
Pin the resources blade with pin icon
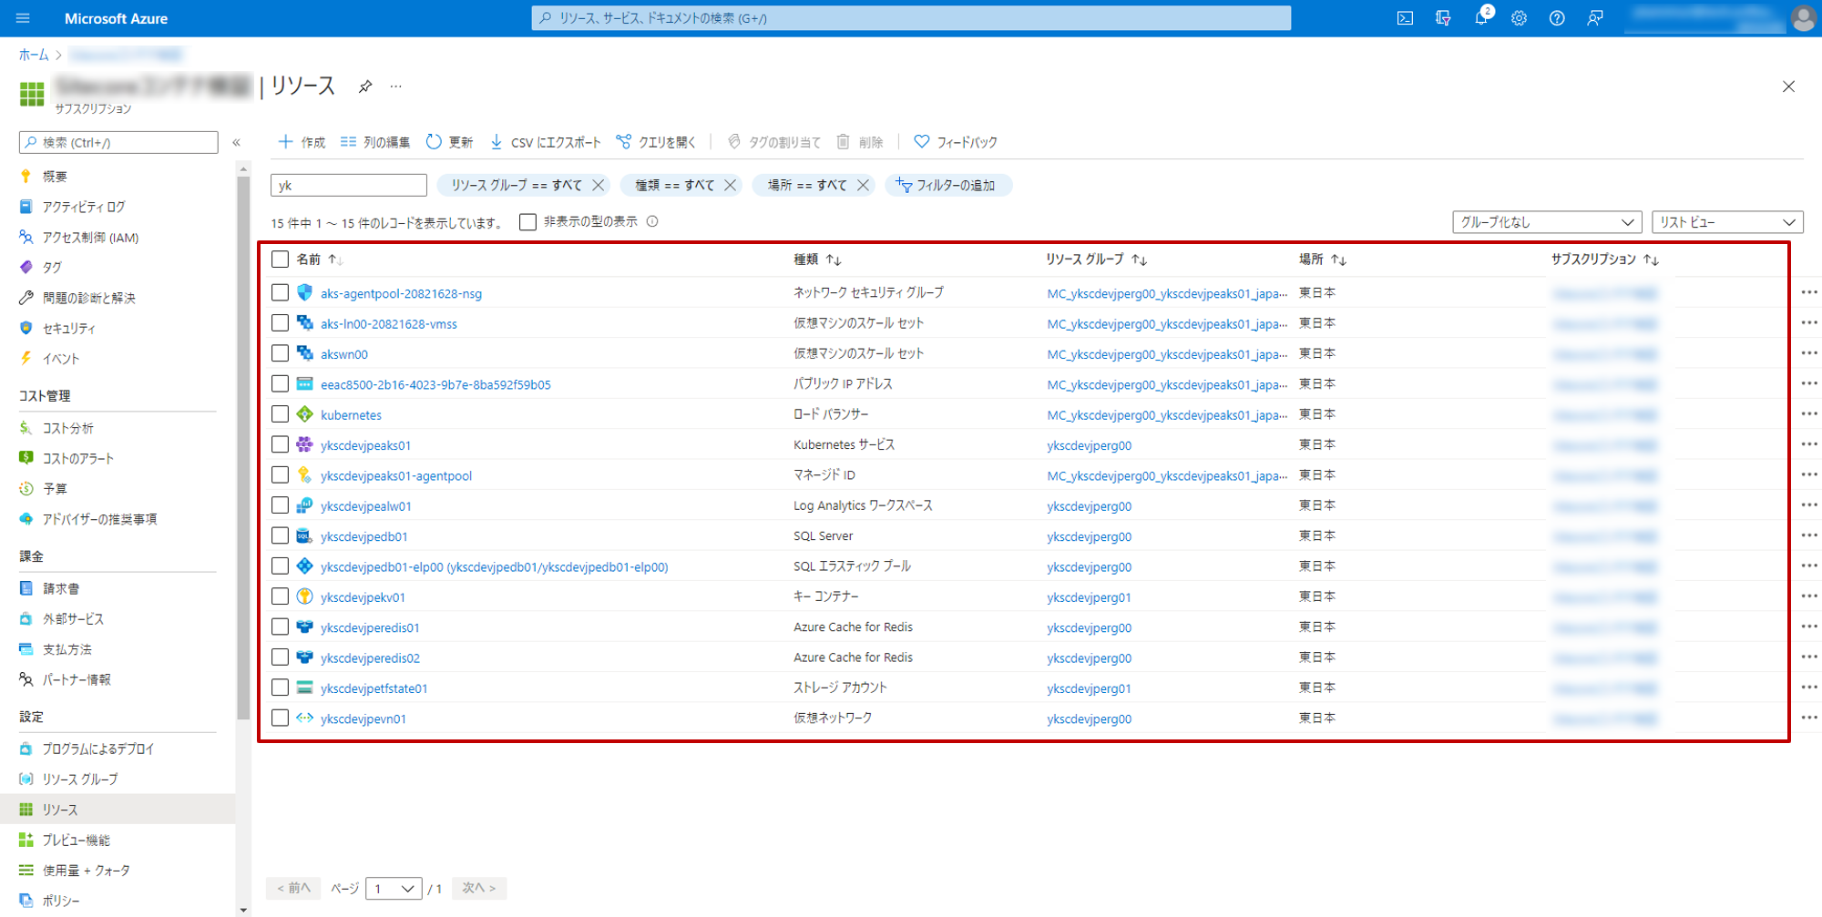(x=365, y=87)
